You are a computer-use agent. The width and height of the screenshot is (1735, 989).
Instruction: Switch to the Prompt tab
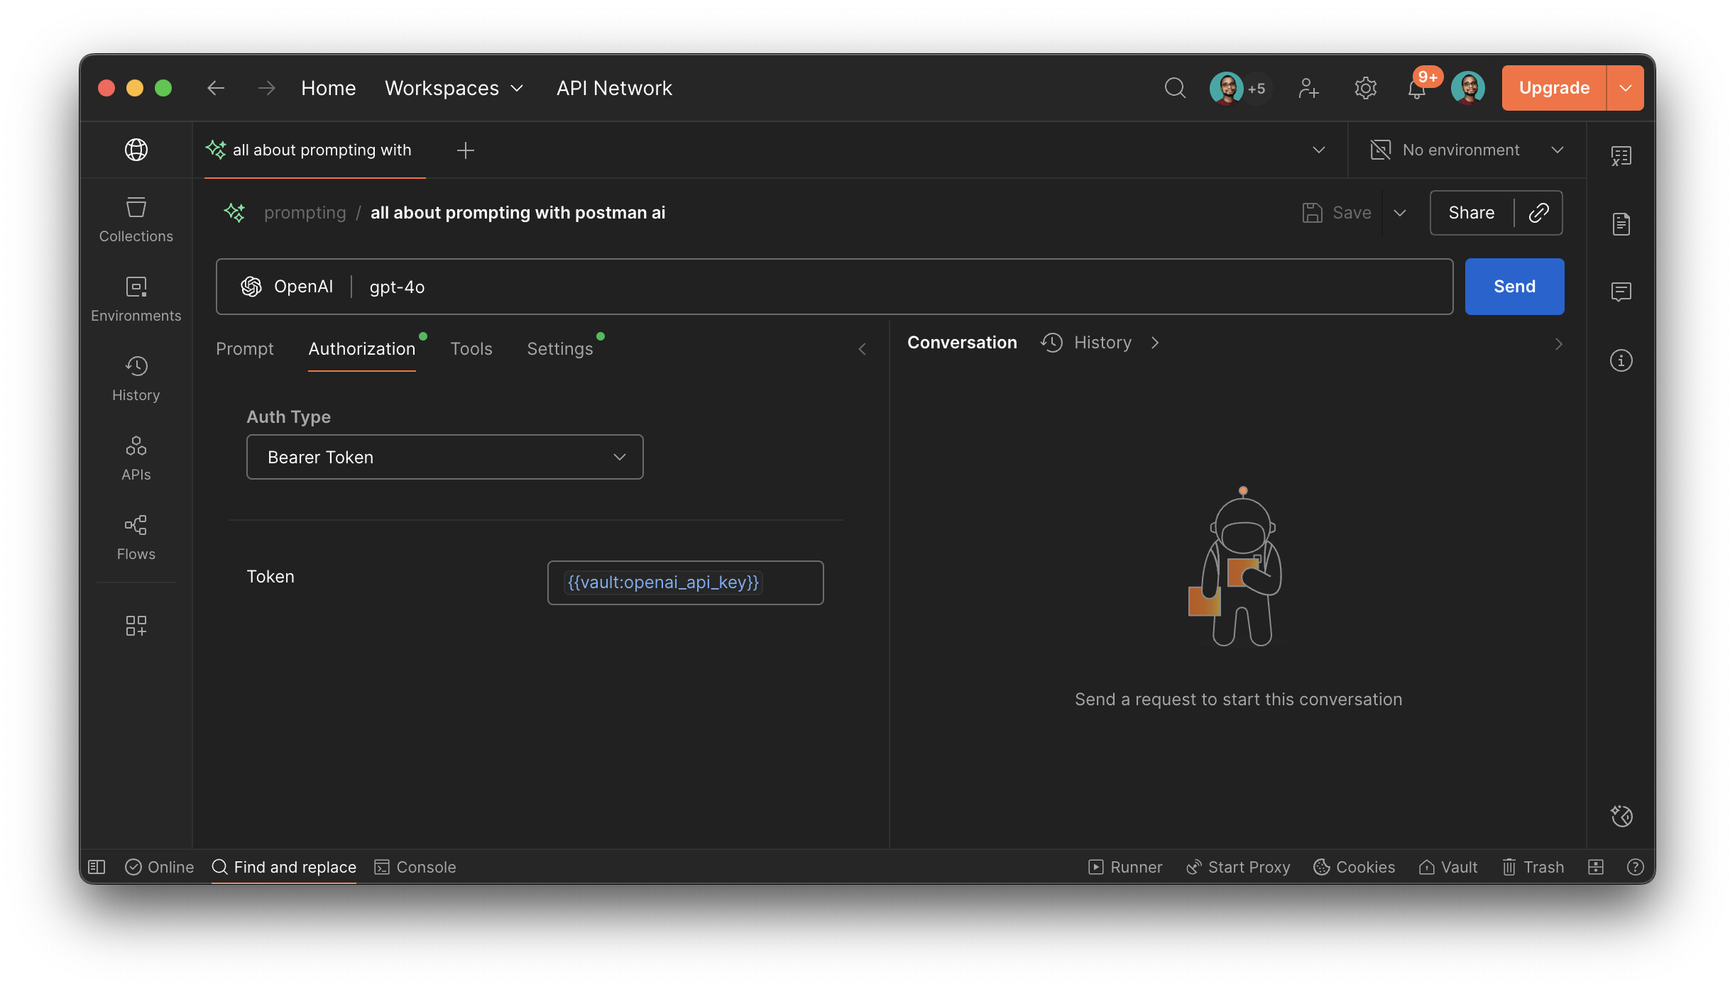pos(244,349)
